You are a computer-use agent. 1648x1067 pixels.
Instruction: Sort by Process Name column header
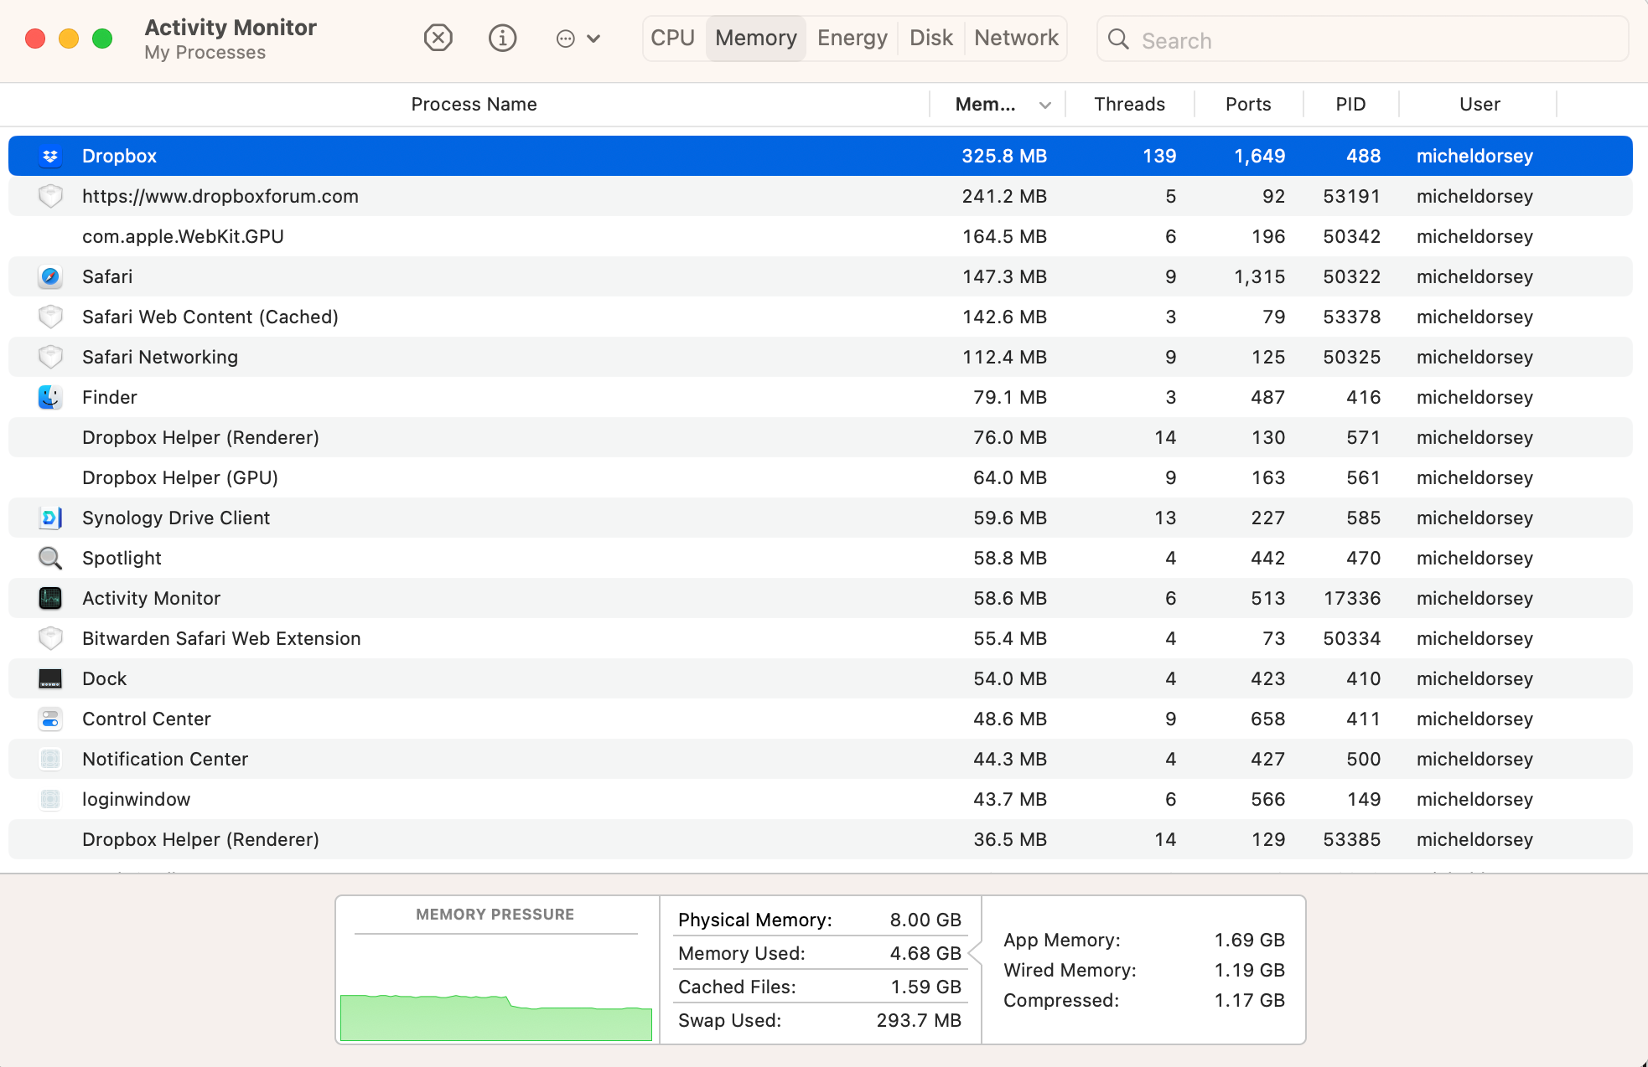click(474, 105)
